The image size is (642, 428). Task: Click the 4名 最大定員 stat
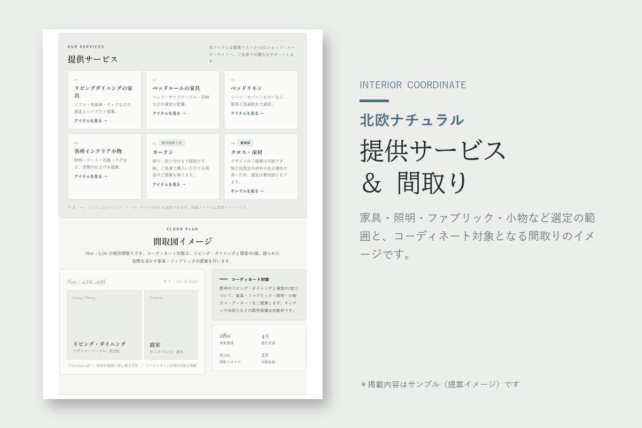[268, 339]
